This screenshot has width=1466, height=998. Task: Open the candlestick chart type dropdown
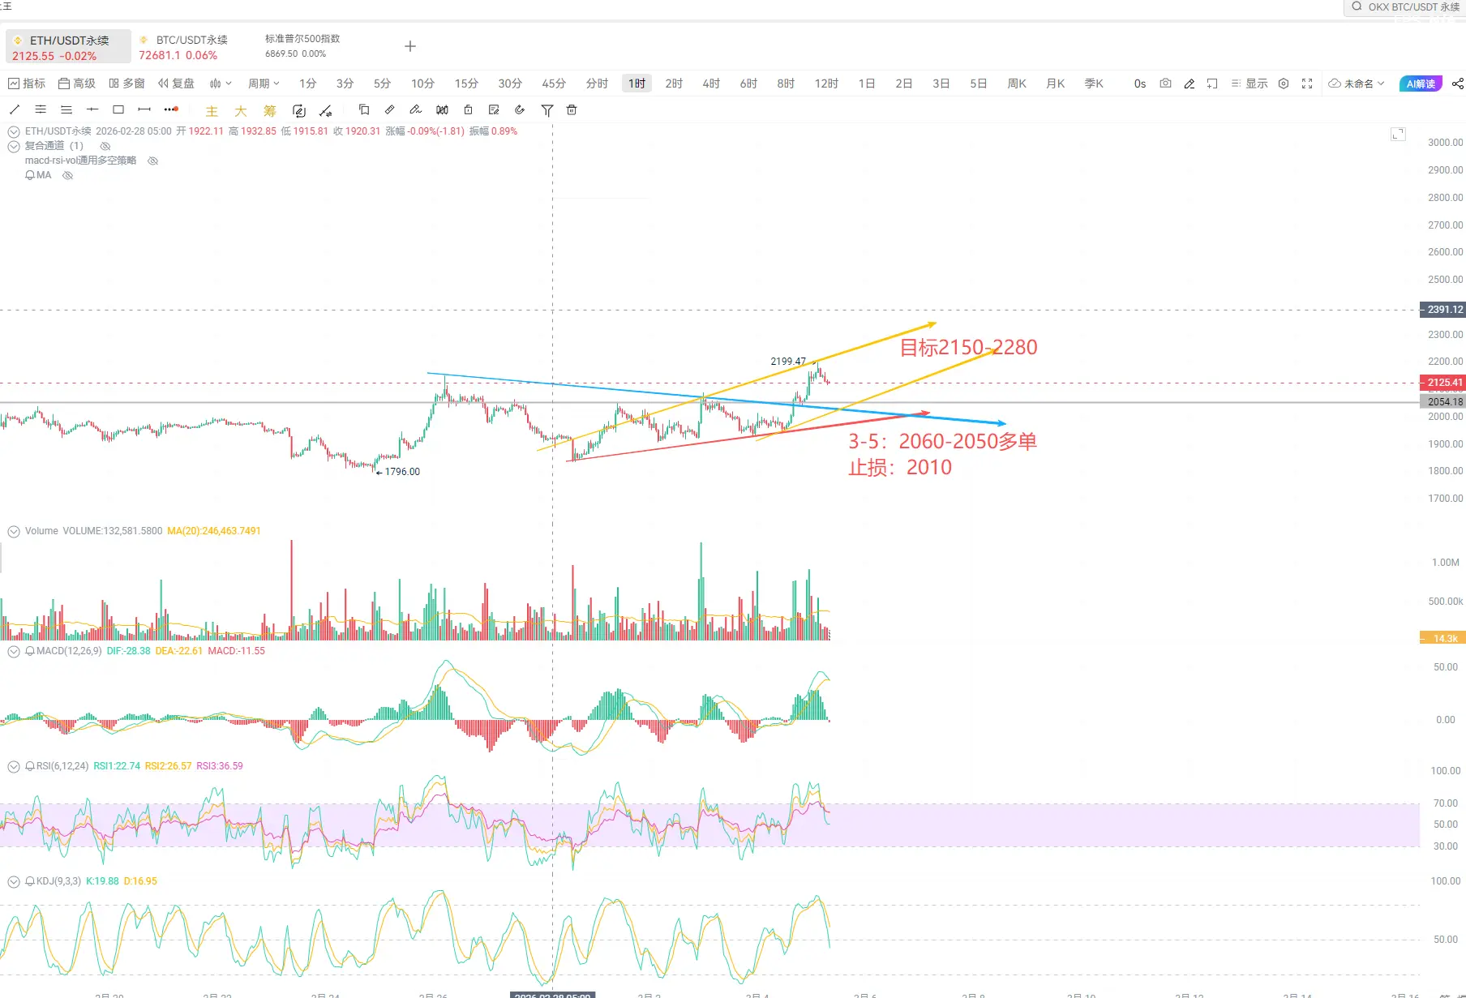pos(221,84)
